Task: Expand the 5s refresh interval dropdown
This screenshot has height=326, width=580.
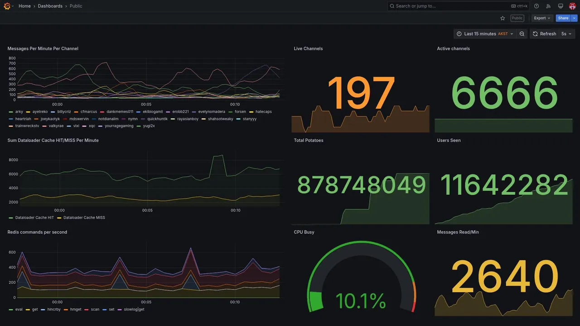Action: pyautogui.click(x=566, y=34)
